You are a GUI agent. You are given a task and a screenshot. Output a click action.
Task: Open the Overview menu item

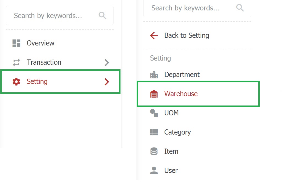coord(40,43)
